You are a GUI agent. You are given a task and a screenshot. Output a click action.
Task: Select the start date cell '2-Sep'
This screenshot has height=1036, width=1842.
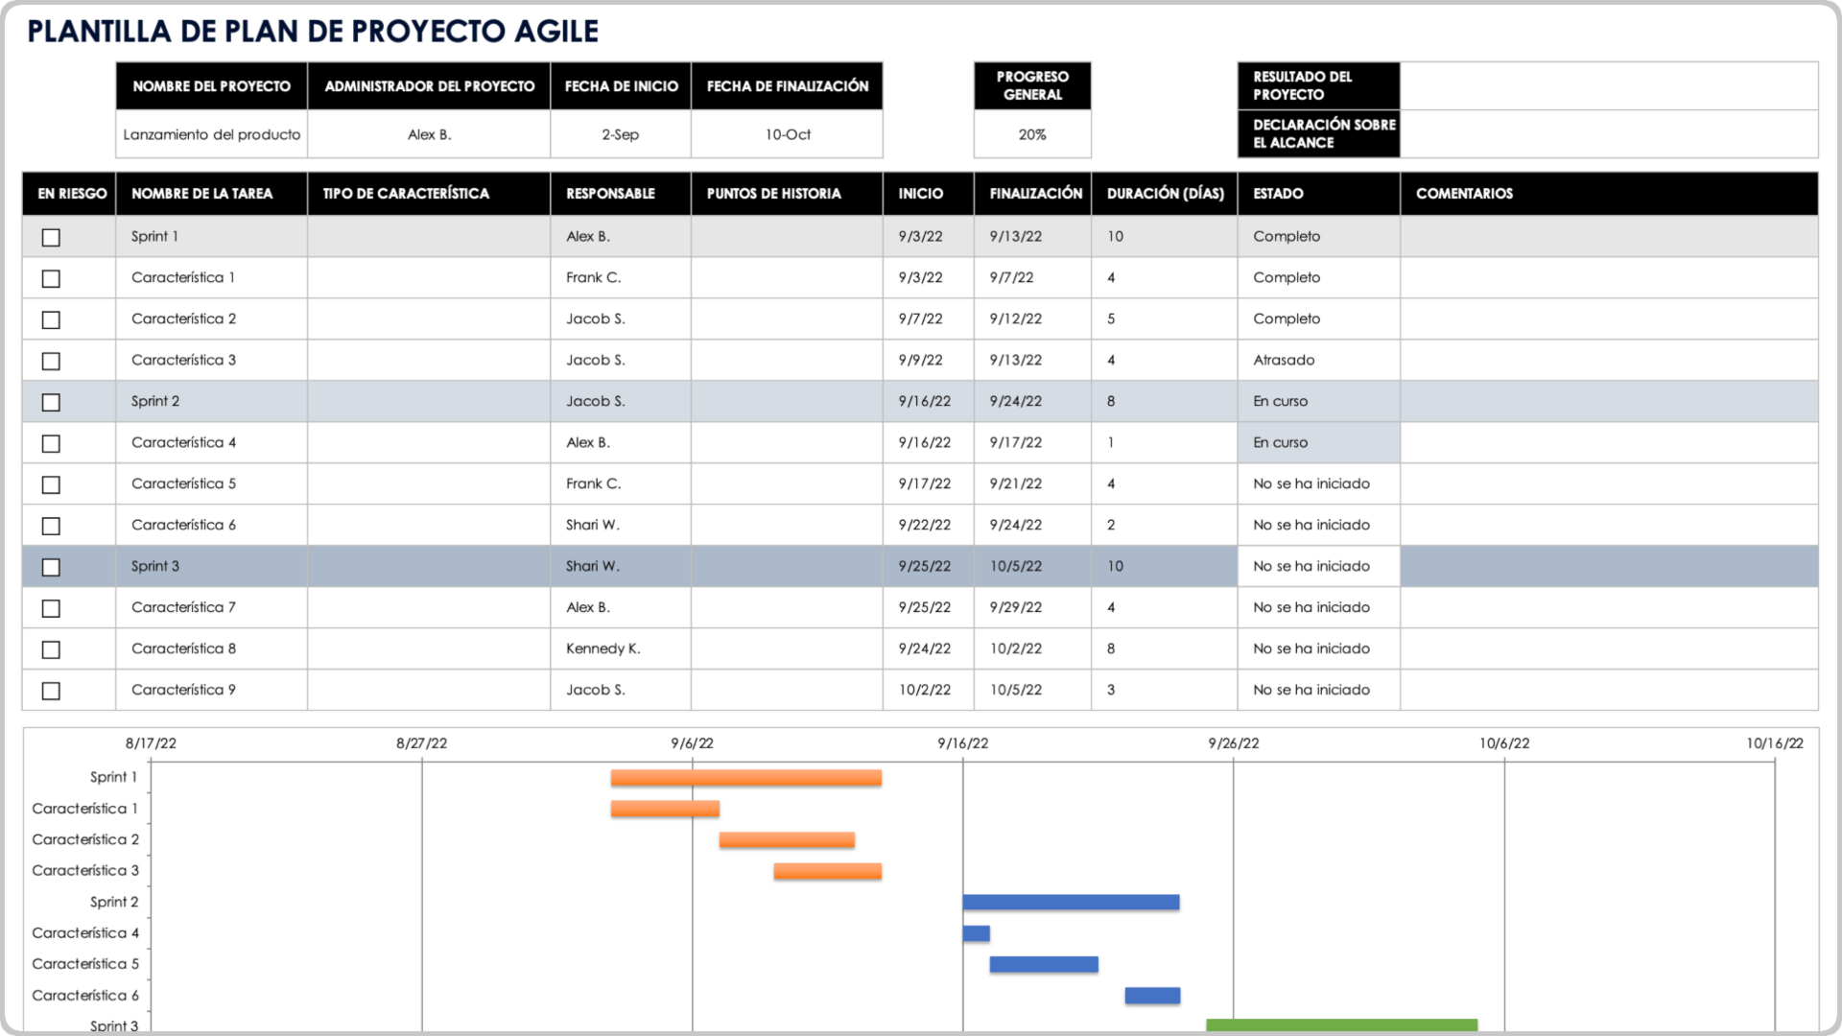pyautogui.click(x=621, y=134)
